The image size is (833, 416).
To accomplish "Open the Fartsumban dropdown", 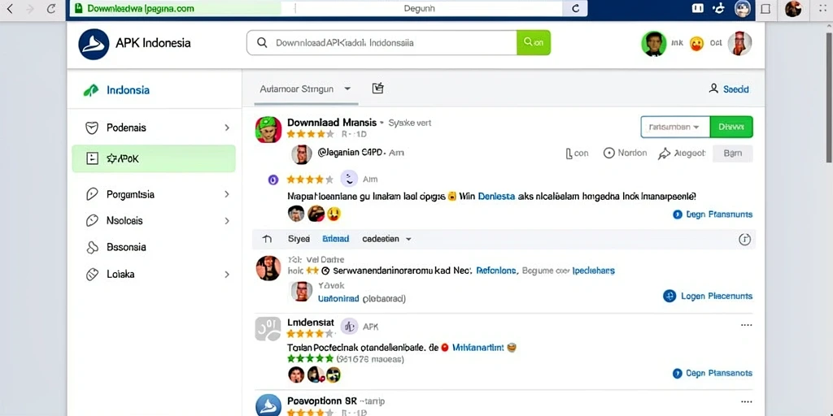I will (x=675, y=127).
